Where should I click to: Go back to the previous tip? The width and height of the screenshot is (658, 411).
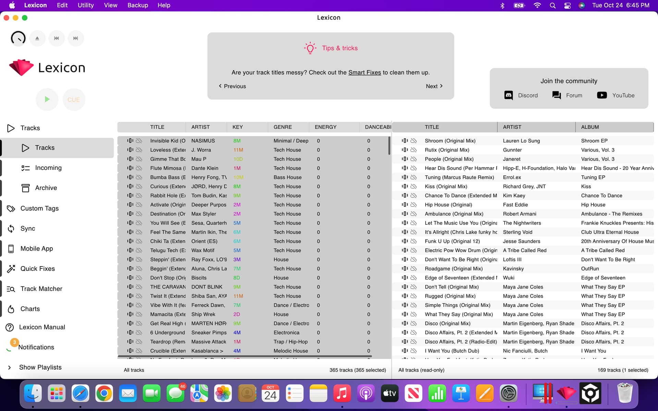click(x=232, y=86)
